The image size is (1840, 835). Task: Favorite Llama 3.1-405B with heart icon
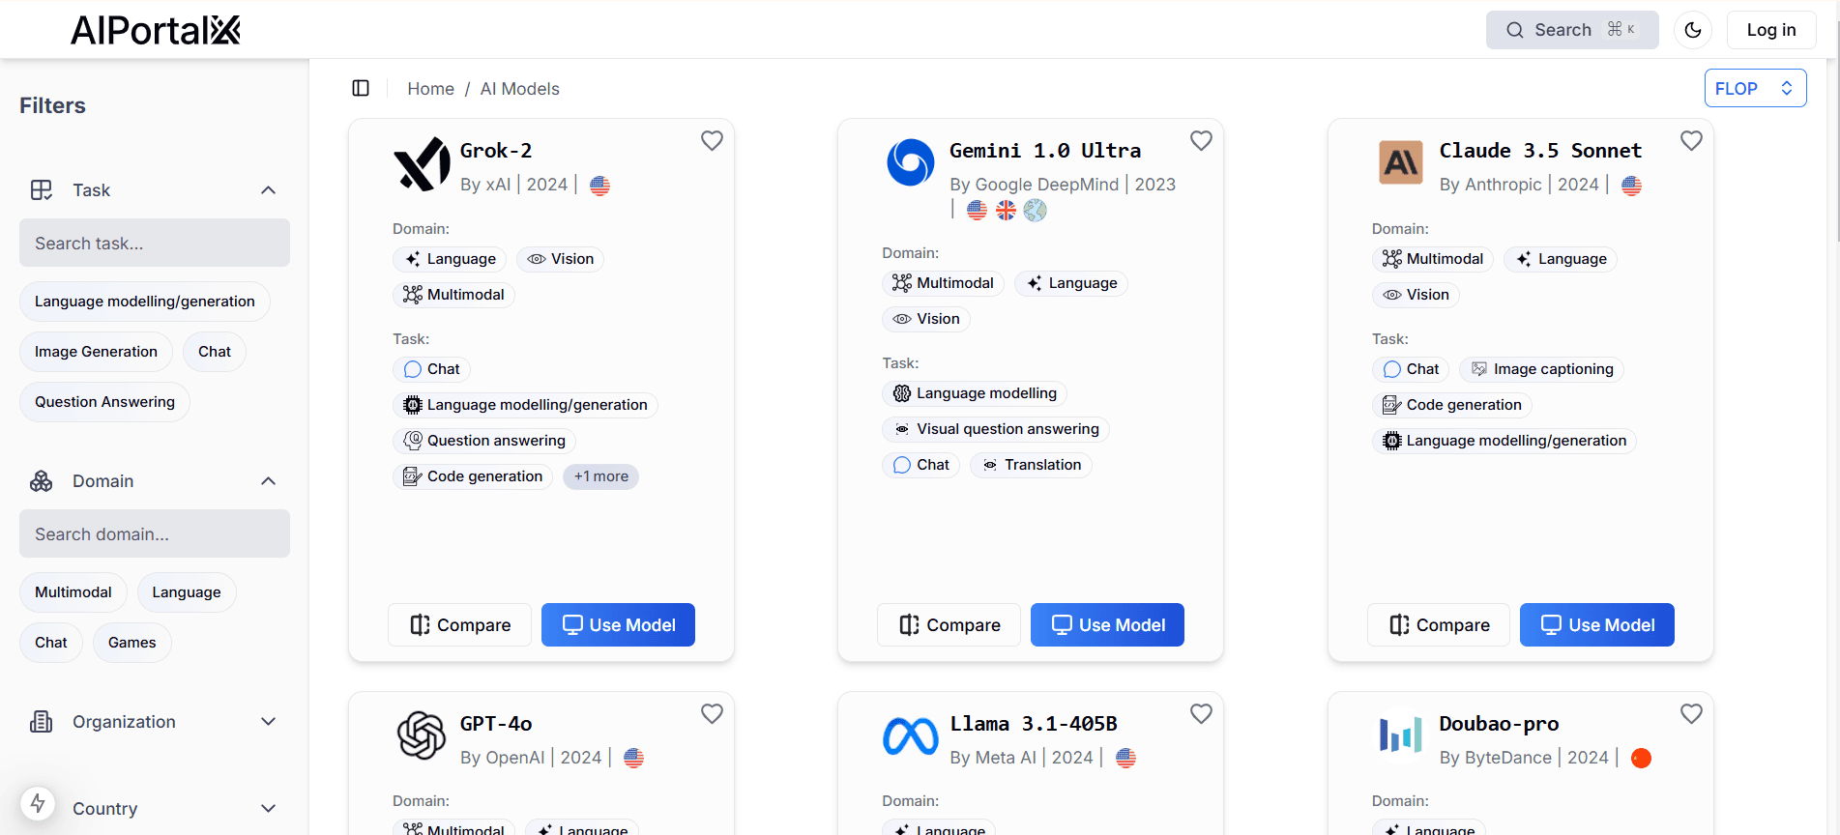1201,714
